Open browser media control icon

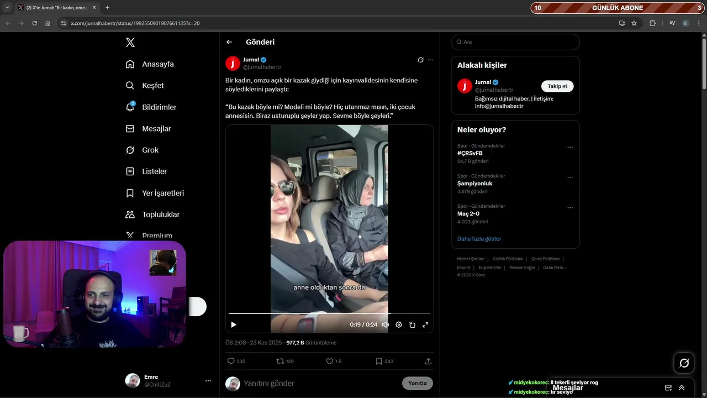(672, 23)
